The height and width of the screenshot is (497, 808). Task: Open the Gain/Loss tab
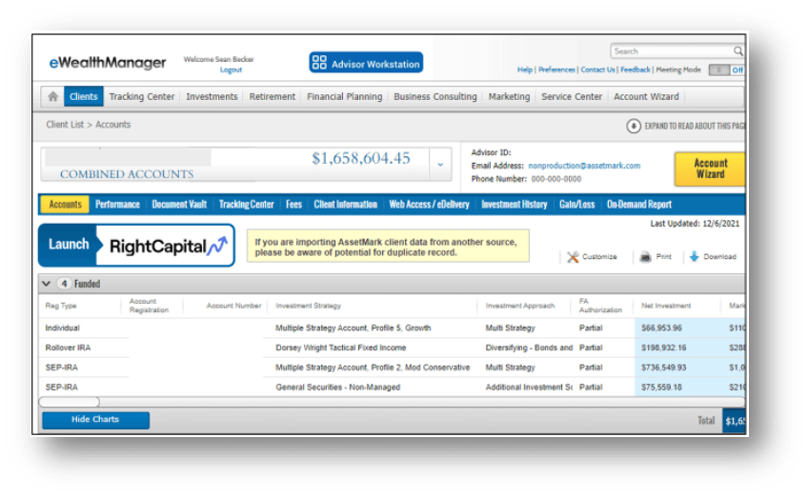click(576, 204)
